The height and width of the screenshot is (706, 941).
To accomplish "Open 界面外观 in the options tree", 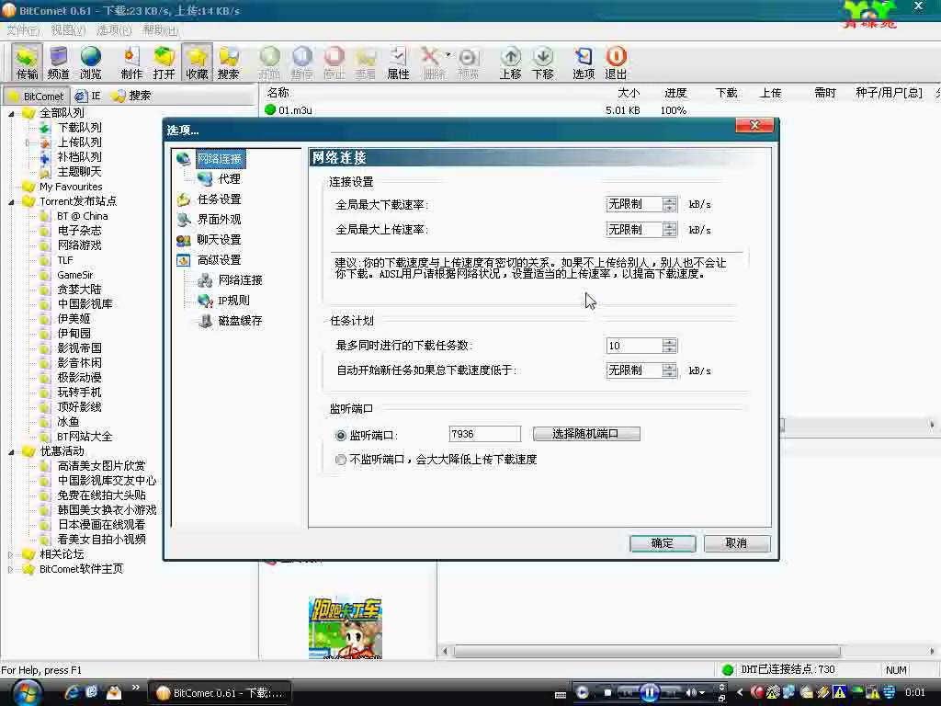I will point(219,220).
